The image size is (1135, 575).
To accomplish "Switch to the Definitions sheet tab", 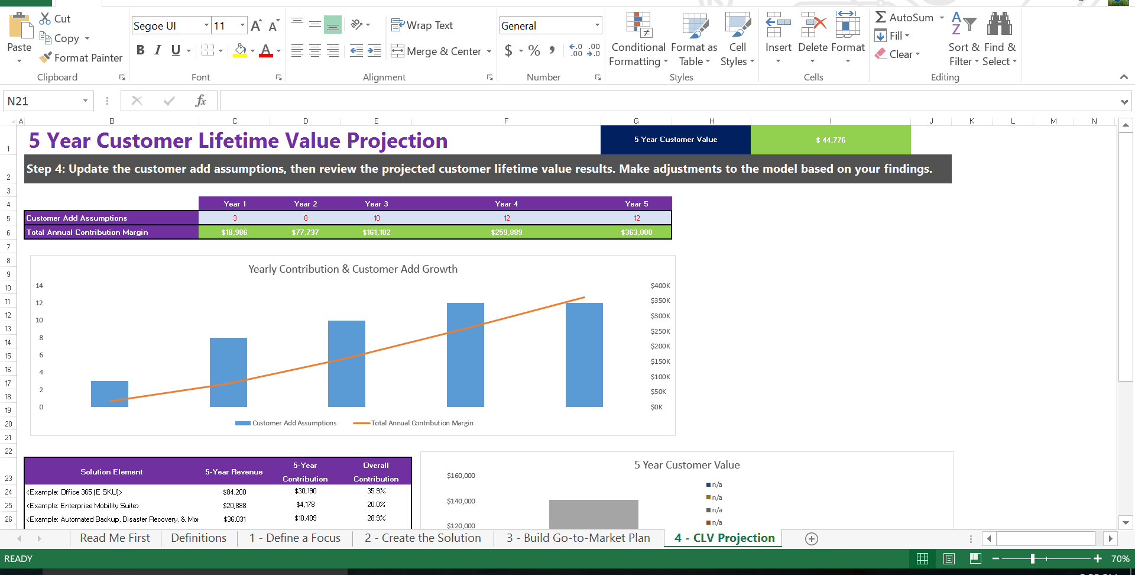I will pos(198,538).
